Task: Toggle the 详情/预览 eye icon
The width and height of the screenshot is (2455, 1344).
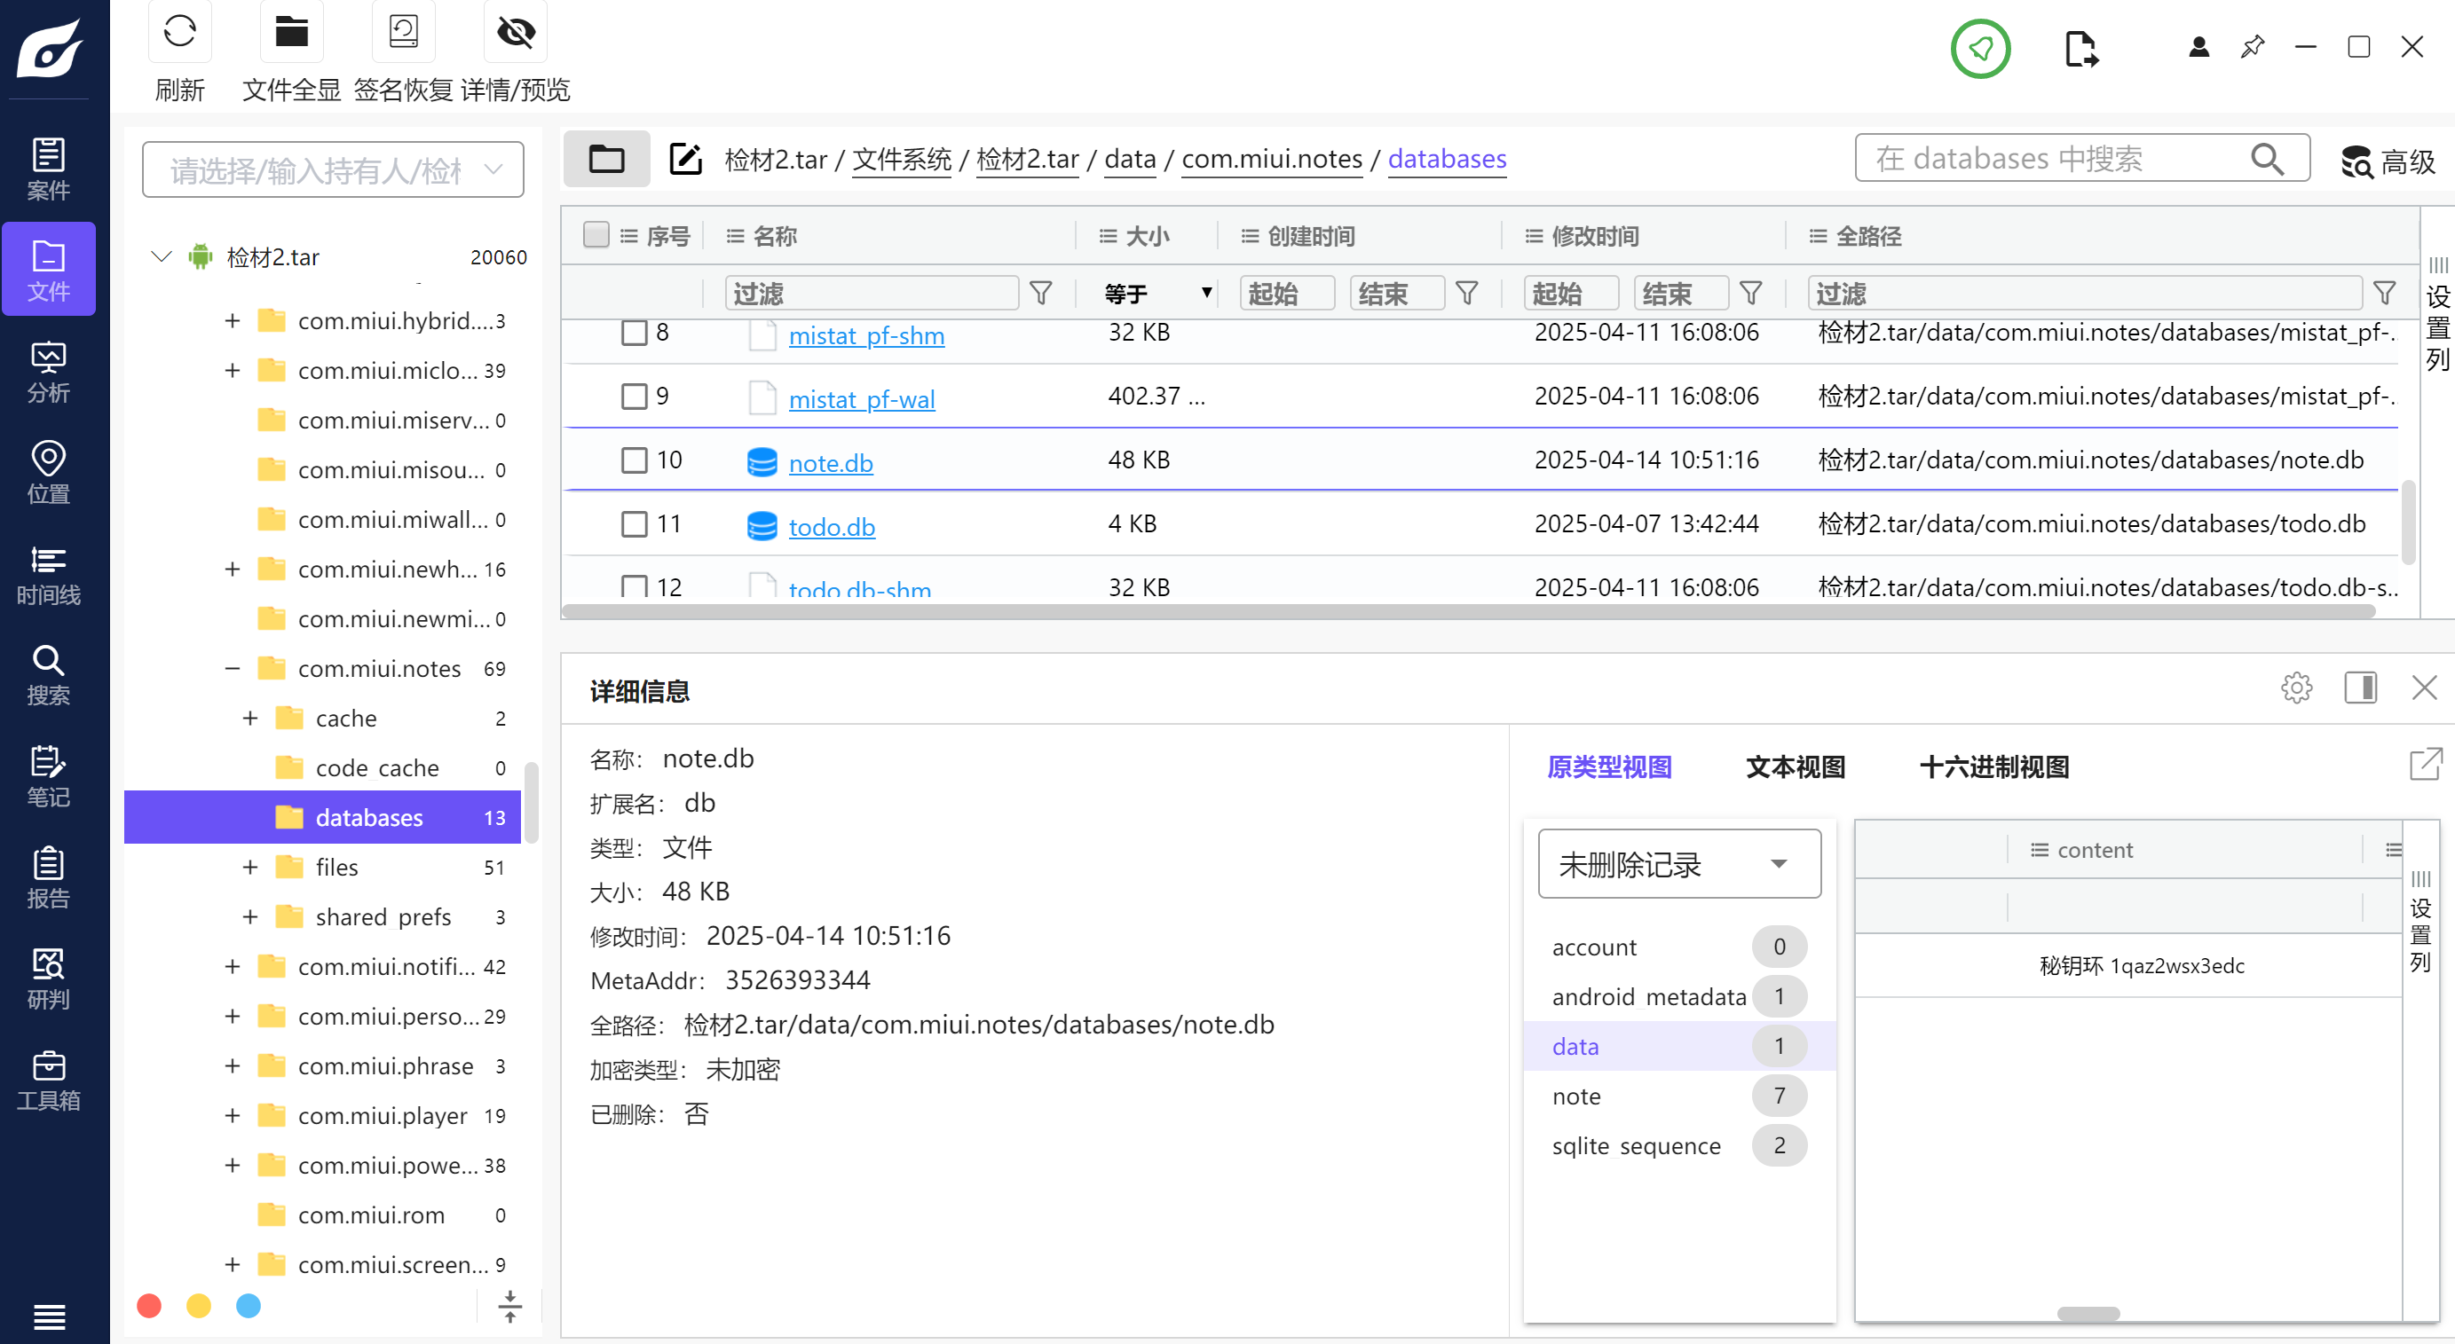Action: point(516,31)
